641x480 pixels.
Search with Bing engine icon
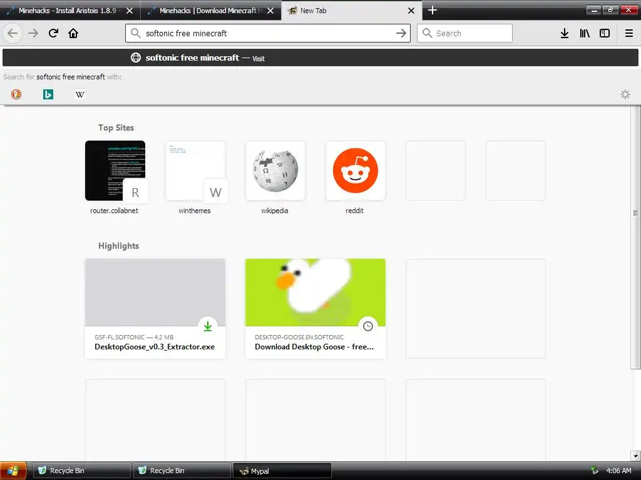(x=48, y=94)
